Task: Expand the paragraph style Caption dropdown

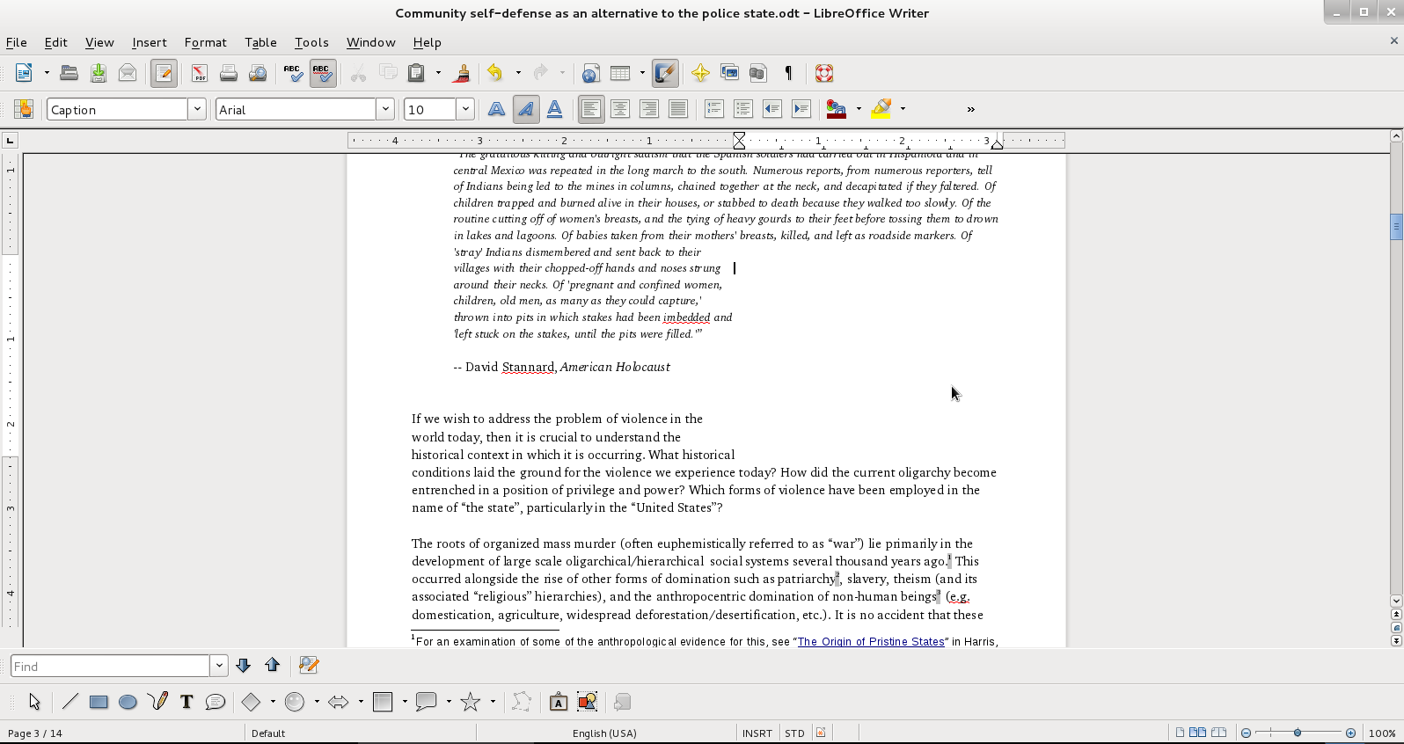Action: pyautogui.click(x=197, y=109)
